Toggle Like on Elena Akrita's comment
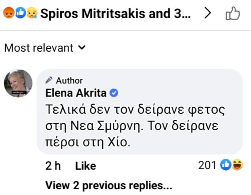 coord(85,165)
